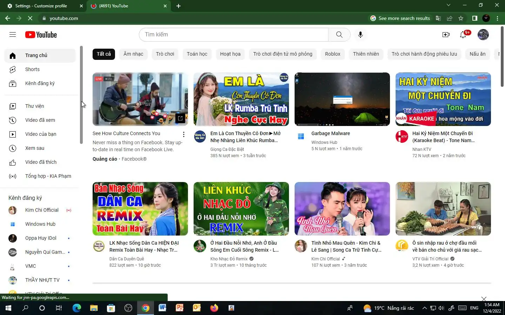Open Shorts from the sidebar
Viewport: 505px width, 315px height.
click(40, 69)
